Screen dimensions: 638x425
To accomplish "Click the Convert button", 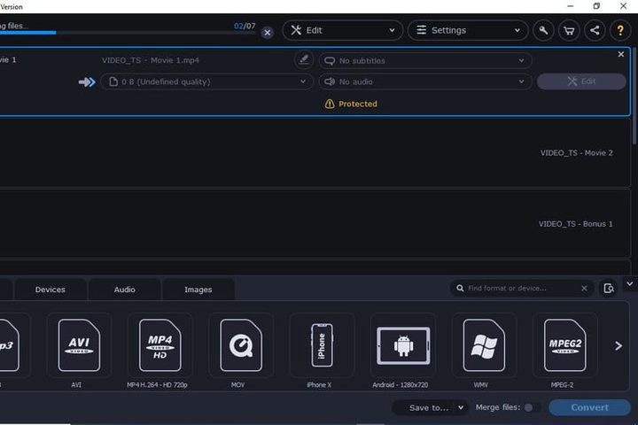I will point(589,407).
